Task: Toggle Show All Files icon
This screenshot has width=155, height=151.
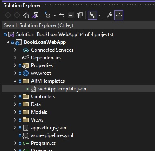Action: click(80, 15)
